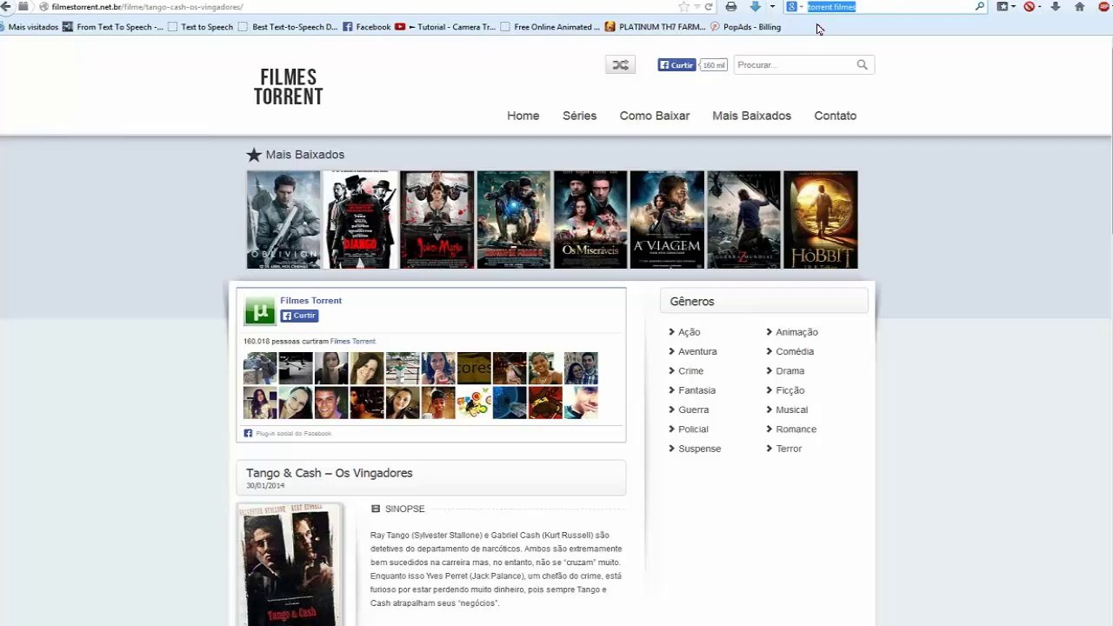Open the Os Miseráveis movie poster
Image resolution: width=1113 pixels, height=626 pixels.
[590, 220]
